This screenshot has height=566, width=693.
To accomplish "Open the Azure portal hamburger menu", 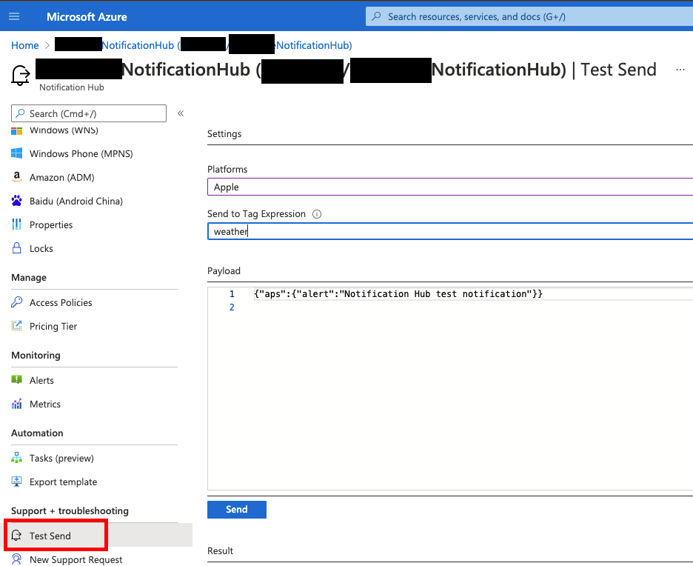I will point(14,16).
